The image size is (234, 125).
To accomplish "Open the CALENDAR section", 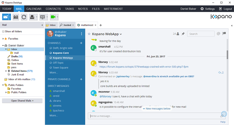I will 34,9.
